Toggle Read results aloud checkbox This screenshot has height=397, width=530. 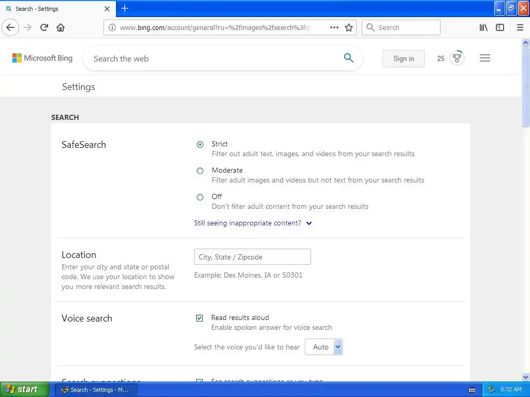199,318
